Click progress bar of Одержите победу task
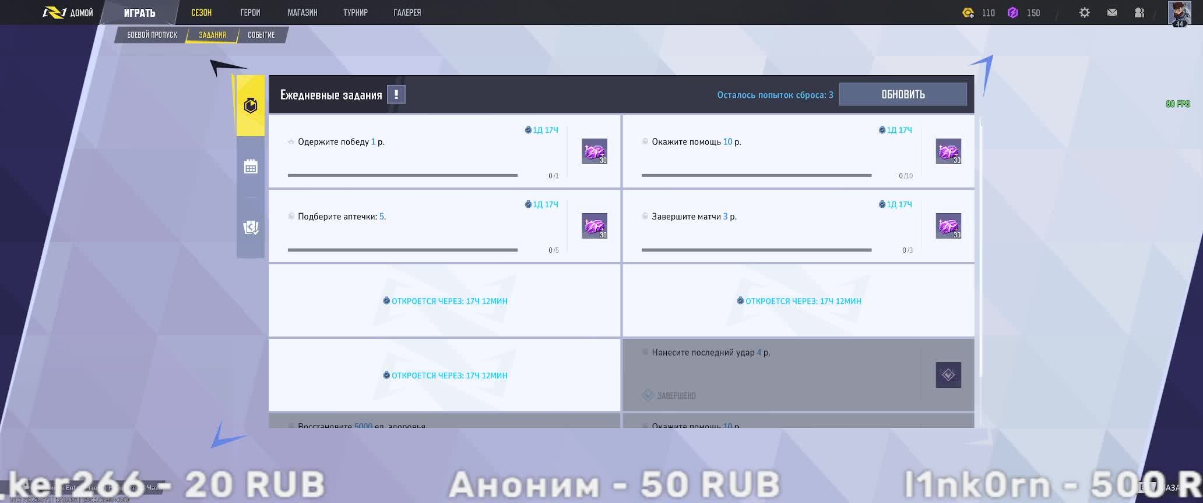Viewport: 1203px width, 503px height. pos(402,175)
